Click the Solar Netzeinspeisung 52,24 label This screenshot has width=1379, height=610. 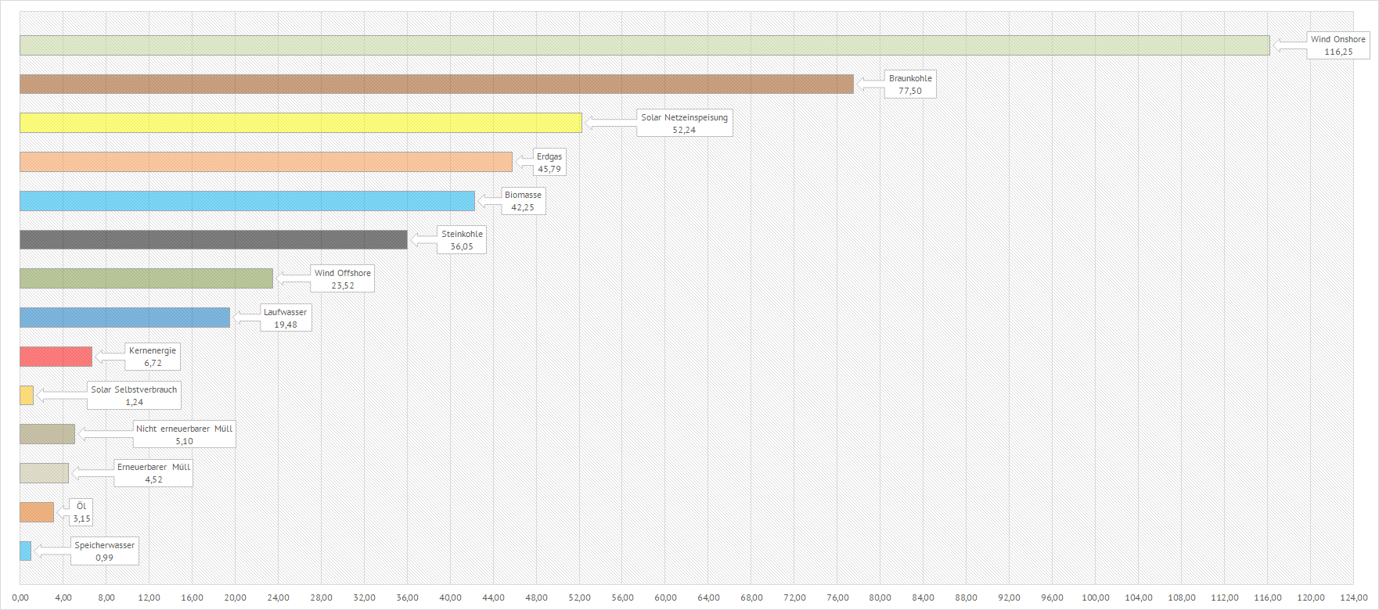[684, 124]
